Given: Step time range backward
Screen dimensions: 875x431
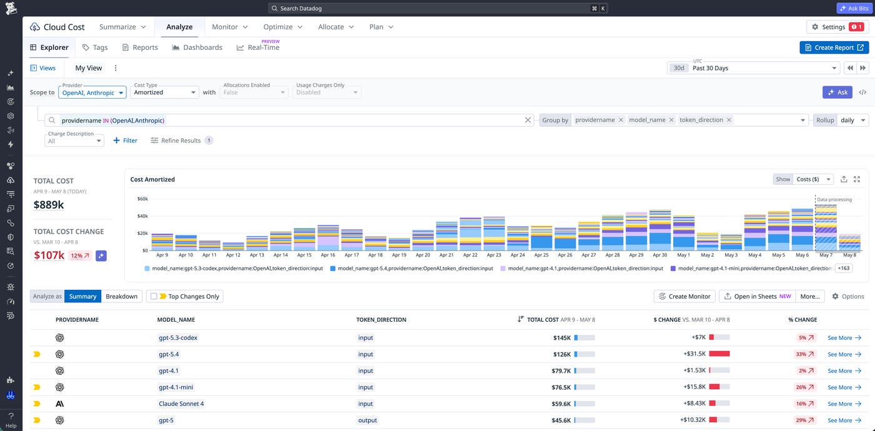Looking at the screenshot, I should point(851,68).
